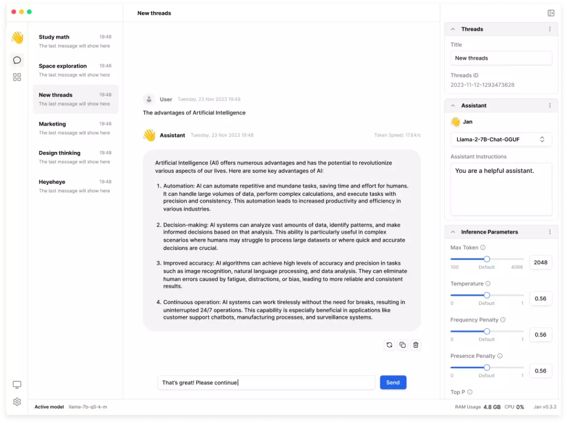Toggle the right panel visibility icon
This screenshot has height=423, width=567.
(x=551, y=13)
